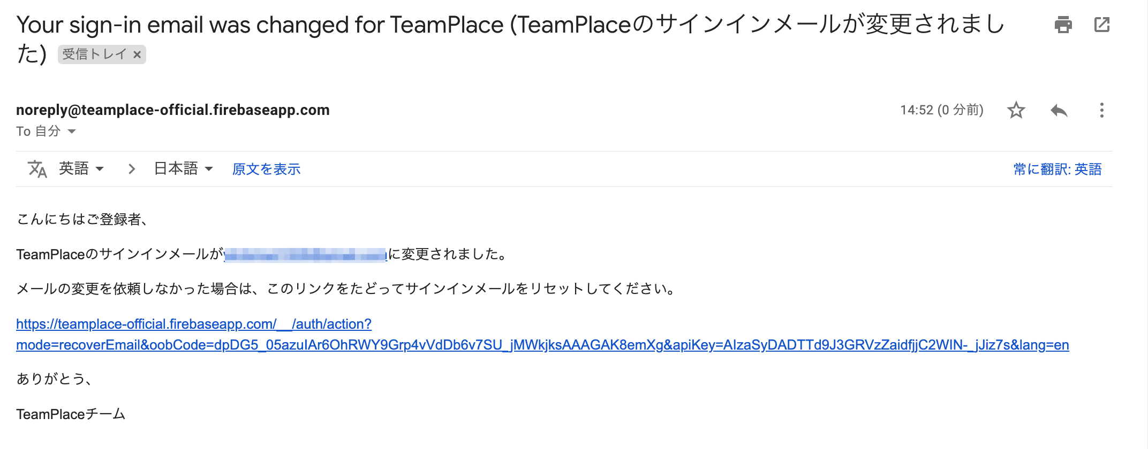The image size is (1148, 449).
Task: Open the 英語 source language dropdown
Action: 81,169
